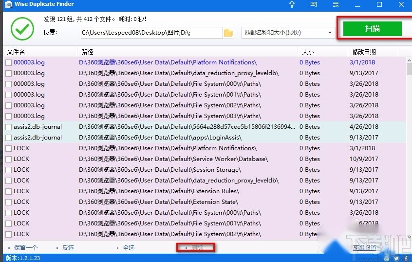Click the 保留一个 link
The width and height of the screenshot is (412, 262).
[x=26, y=247]
